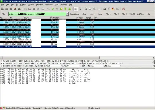Open the Edit menu

(7, 5)
